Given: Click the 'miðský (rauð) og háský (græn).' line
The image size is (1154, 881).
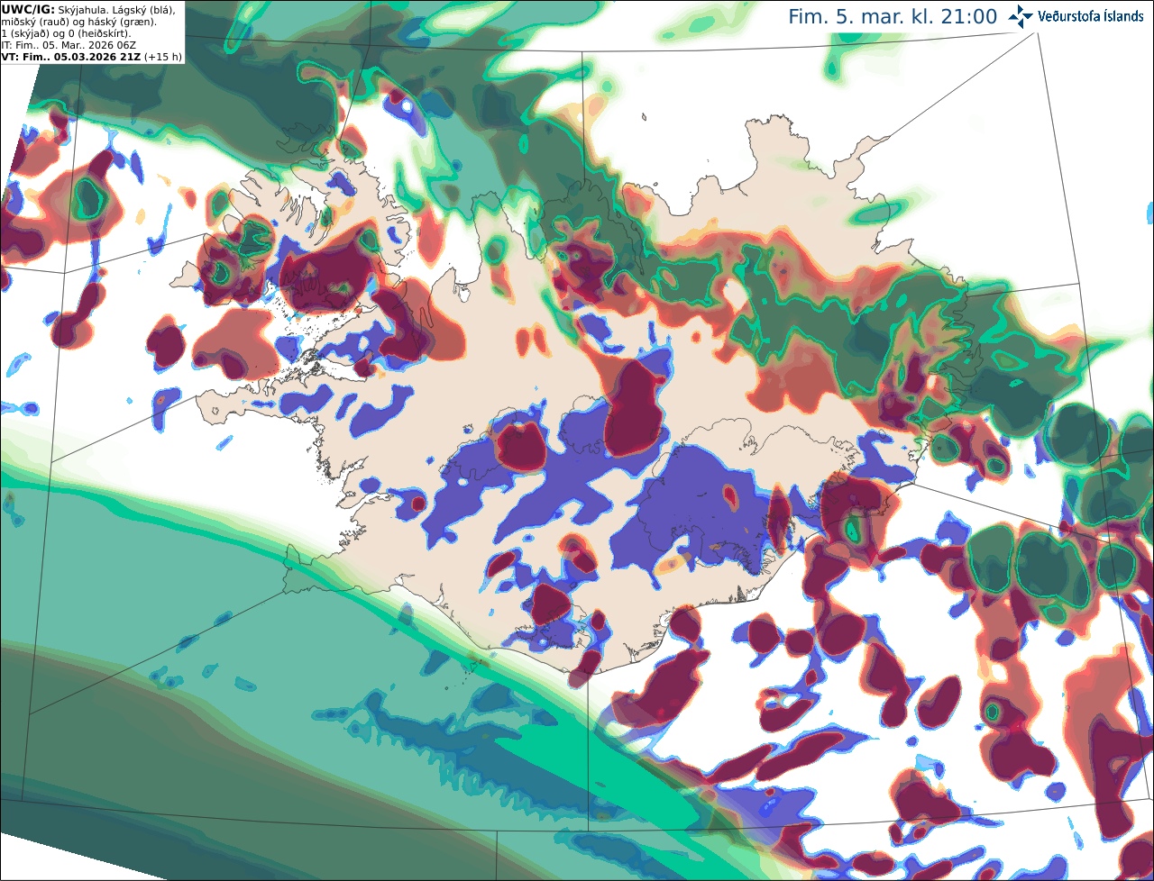Looking at the screenshot, I should (78, 21).
